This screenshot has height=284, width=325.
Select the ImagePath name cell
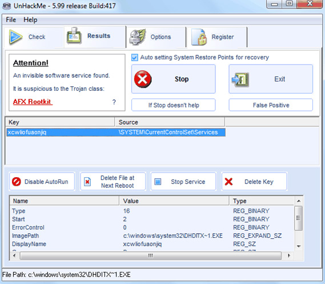point(25,235)
